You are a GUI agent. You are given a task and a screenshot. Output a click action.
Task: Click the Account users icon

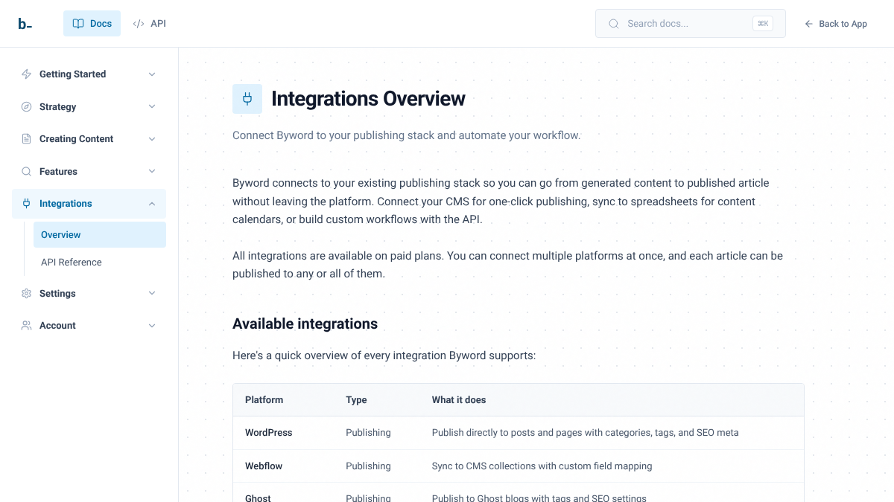[x=26, y=326]
